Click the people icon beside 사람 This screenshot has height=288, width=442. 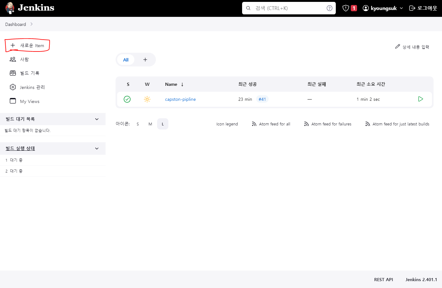[x=13, y=59]
